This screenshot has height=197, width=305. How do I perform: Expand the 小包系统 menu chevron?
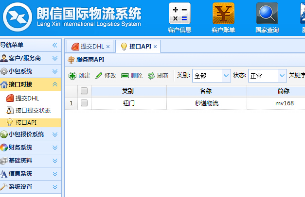(x=55, y=71)
